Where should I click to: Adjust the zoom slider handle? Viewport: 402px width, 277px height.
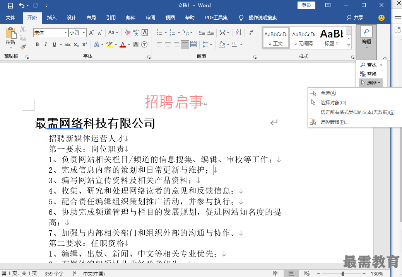[343, 274]
